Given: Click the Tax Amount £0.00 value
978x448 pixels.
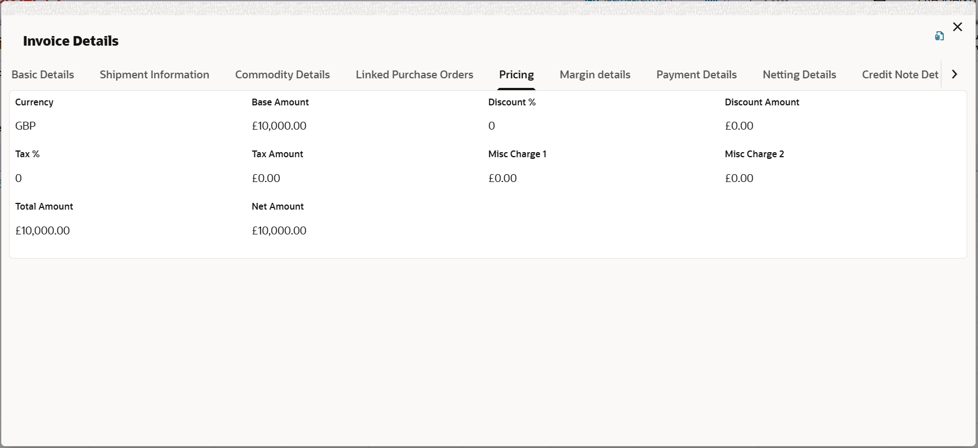Looking at the screenshot, I should pos(266,178).
